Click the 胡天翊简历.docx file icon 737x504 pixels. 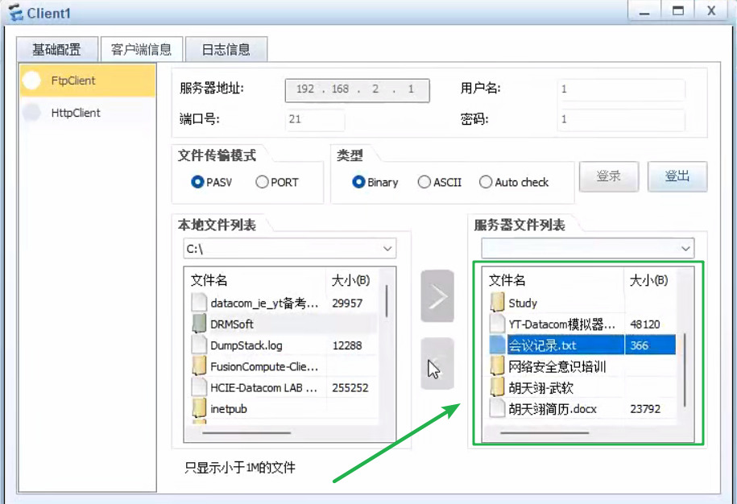[497, 408]
